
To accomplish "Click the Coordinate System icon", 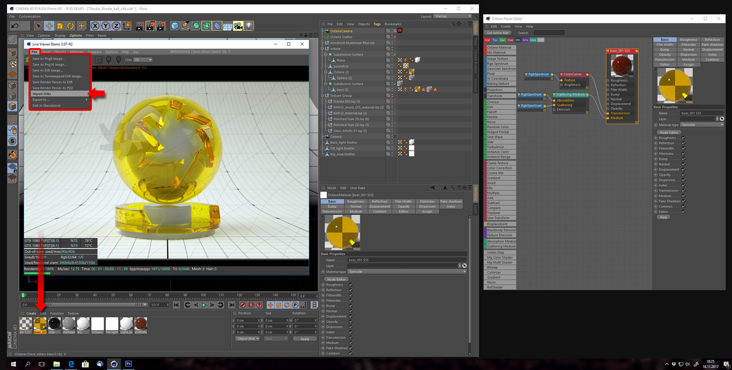I will coord(127,26).
